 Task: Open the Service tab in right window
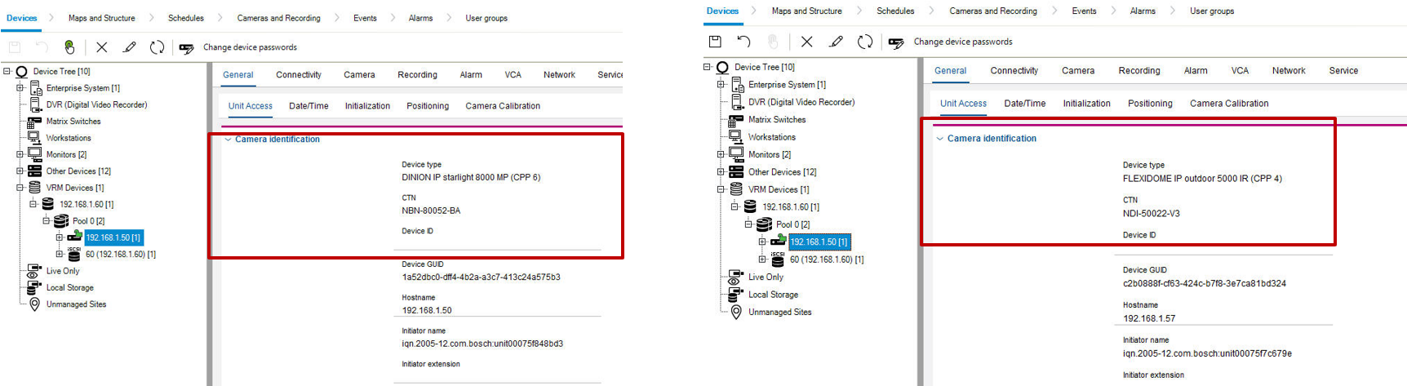tap(1343, 71)
